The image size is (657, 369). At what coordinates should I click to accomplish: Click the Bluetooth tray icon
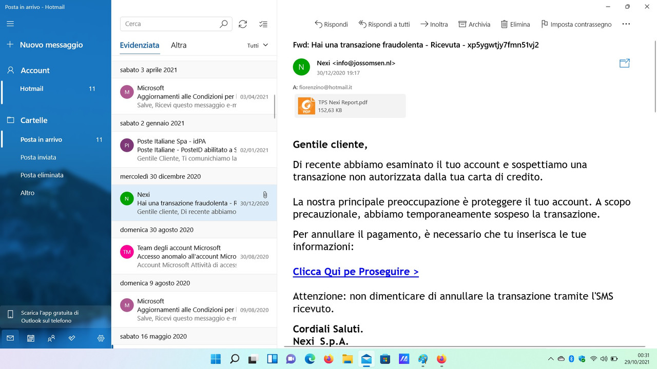tap(571, 359)
